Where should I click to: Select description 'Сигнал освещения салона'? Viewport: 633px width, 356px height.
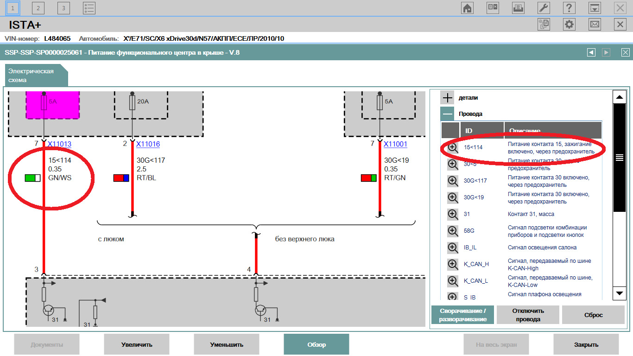pyautogui.click(x=542, y=248)
